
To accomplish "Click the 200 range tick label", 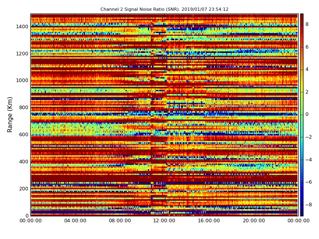I will tap(24, 188).
